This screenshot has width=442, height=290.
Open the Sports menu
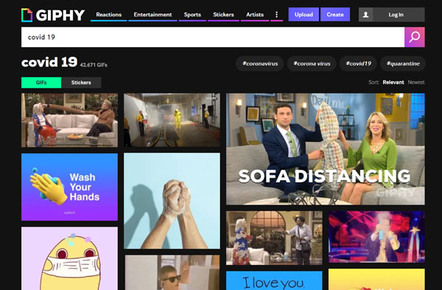[x=192, y=15]
